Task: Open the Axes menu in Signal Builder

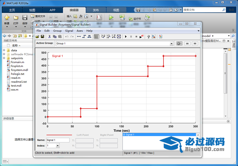Action: click(x=80, y=31)
